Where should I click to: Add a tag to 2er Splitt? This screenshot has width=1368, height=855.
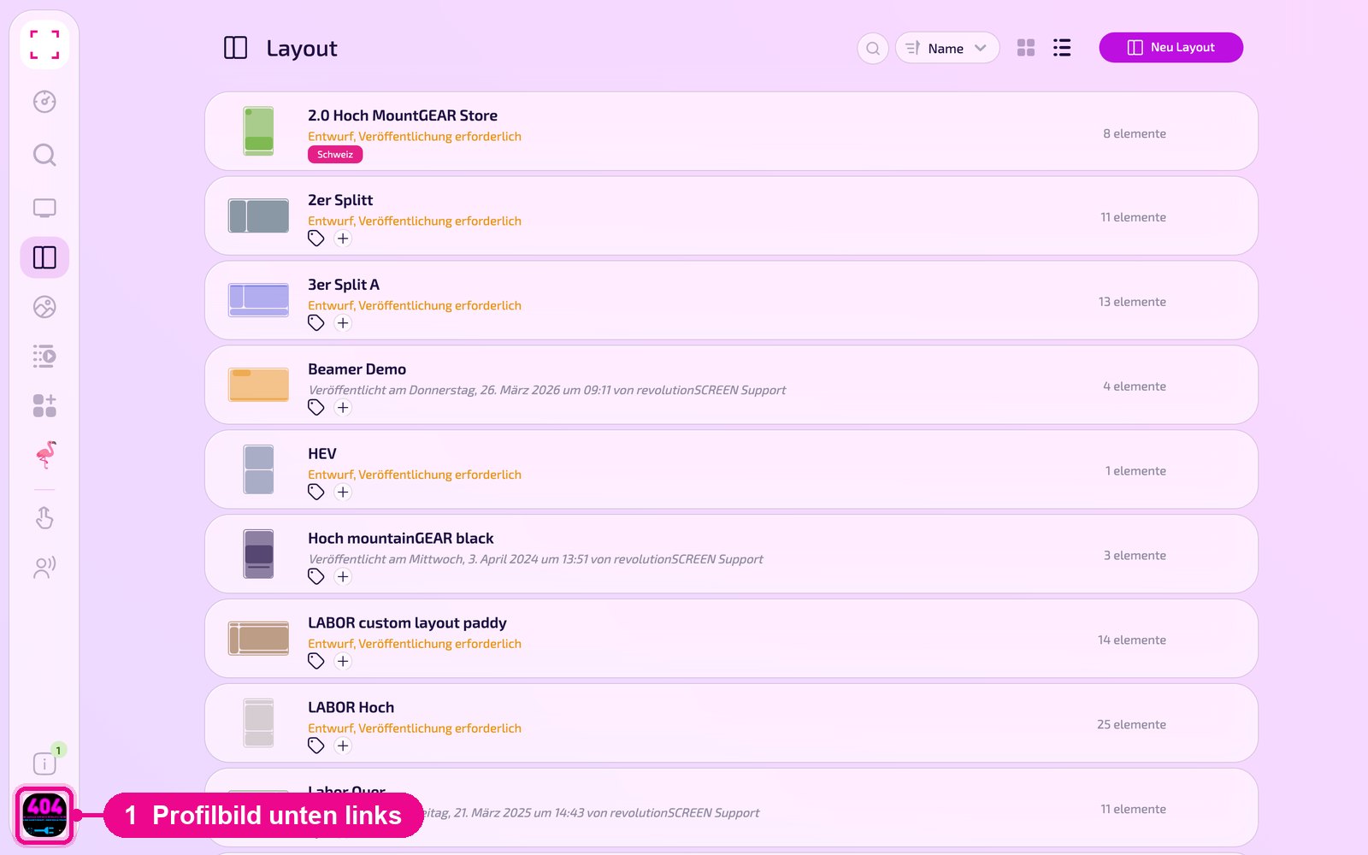tap(343, 239)
